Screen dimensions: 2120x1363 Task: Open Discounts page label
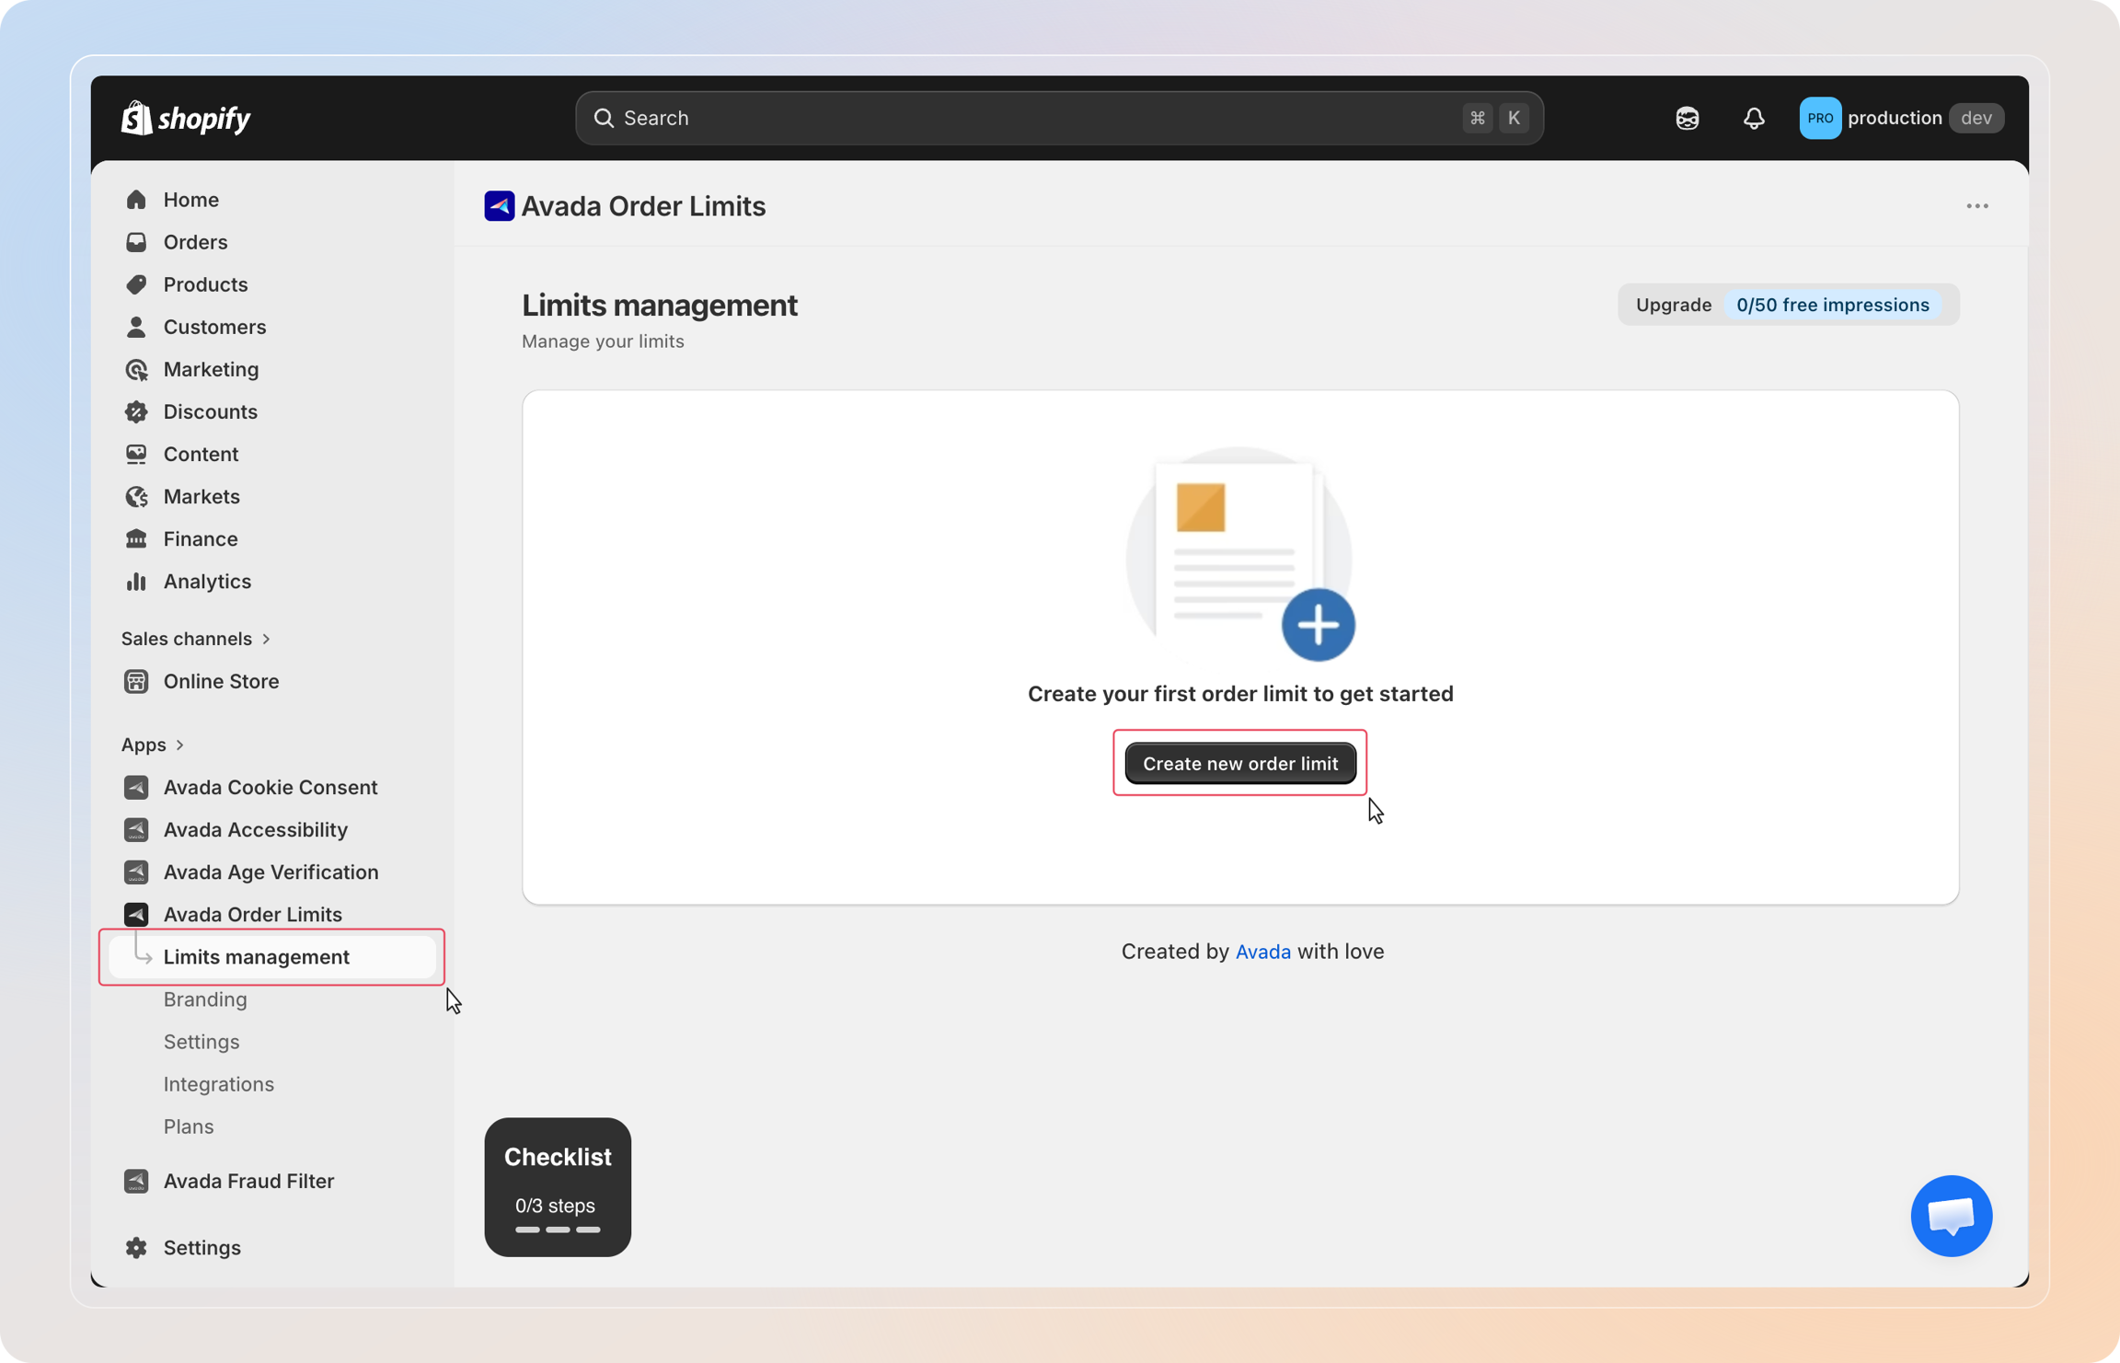pos(211,411)
